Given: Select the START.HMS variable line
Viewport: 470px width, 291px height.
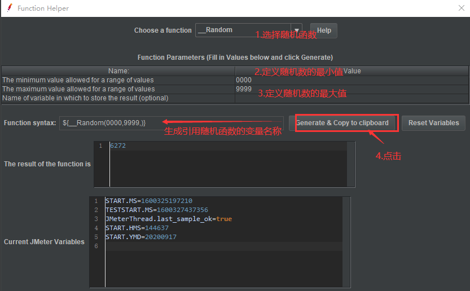Looking at the screenshot, I should [x=137, y=228].
